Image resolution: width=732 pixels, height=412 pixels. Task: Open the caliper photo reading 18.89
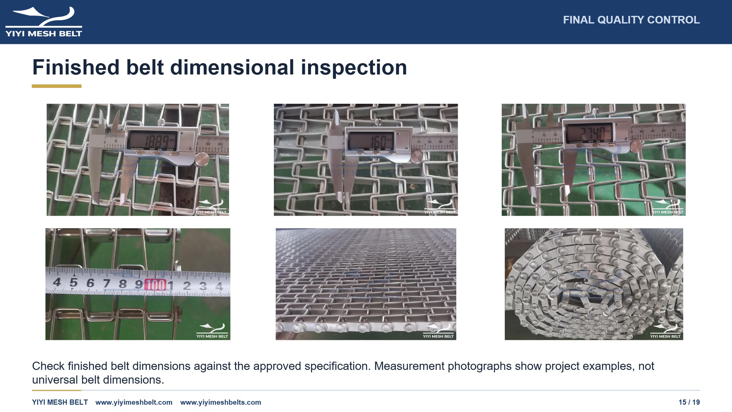click(x=138, y=160)
